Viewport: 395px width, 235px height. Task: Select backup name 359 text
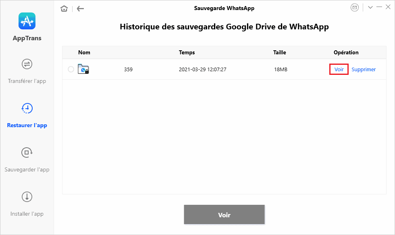coord(128,70)
